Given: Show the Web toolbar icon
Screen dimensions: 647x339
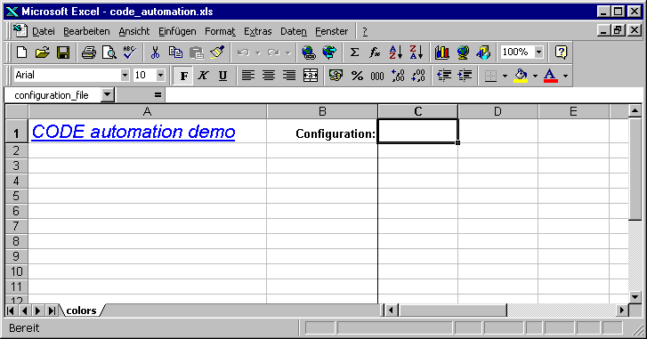Looking at the screenshot, I should [329, 52].
